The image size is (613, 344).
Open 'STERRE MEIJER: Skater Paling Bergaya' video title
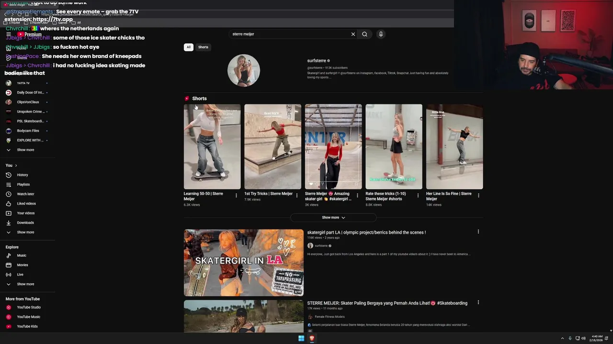point(387,303)
